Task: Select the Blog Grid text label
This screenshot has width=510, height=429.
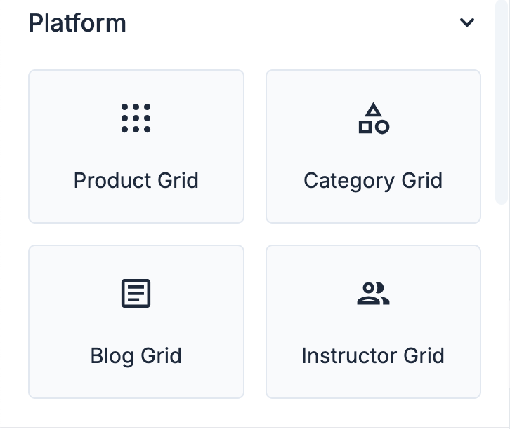Action: click(136, 355)
